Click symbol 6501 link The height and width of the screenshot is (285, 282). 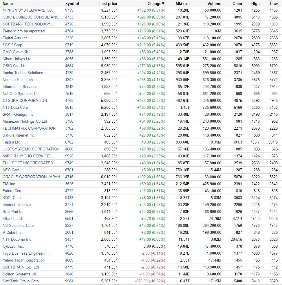pyautogui.click(x=69, y=218)
